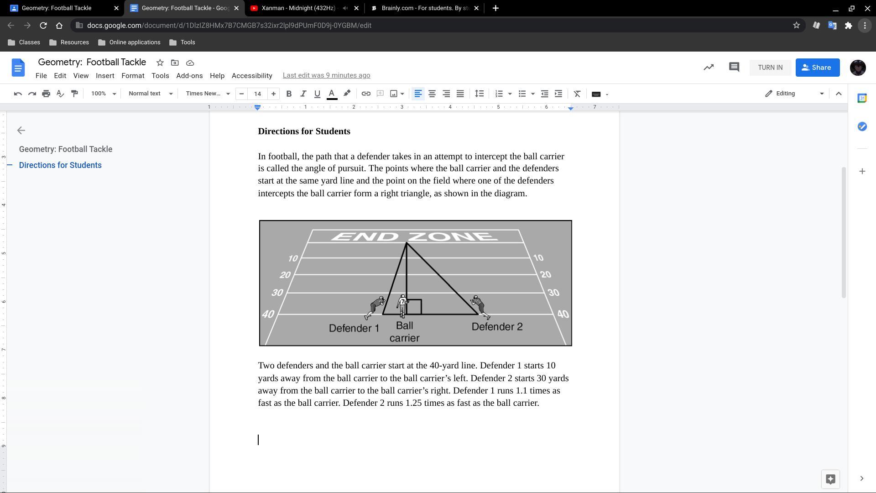Open the zoom level dropdown

(104, 94)
